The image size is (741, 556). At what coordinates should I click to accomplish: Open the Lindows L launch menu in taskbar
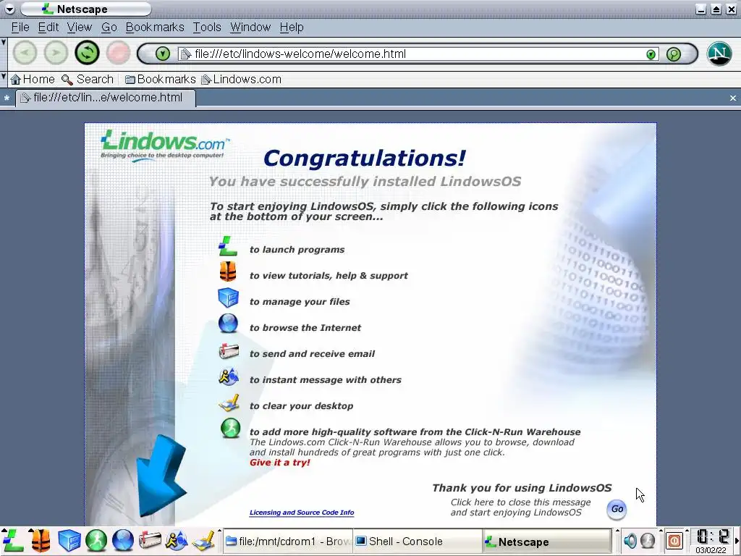pos(13,540)
